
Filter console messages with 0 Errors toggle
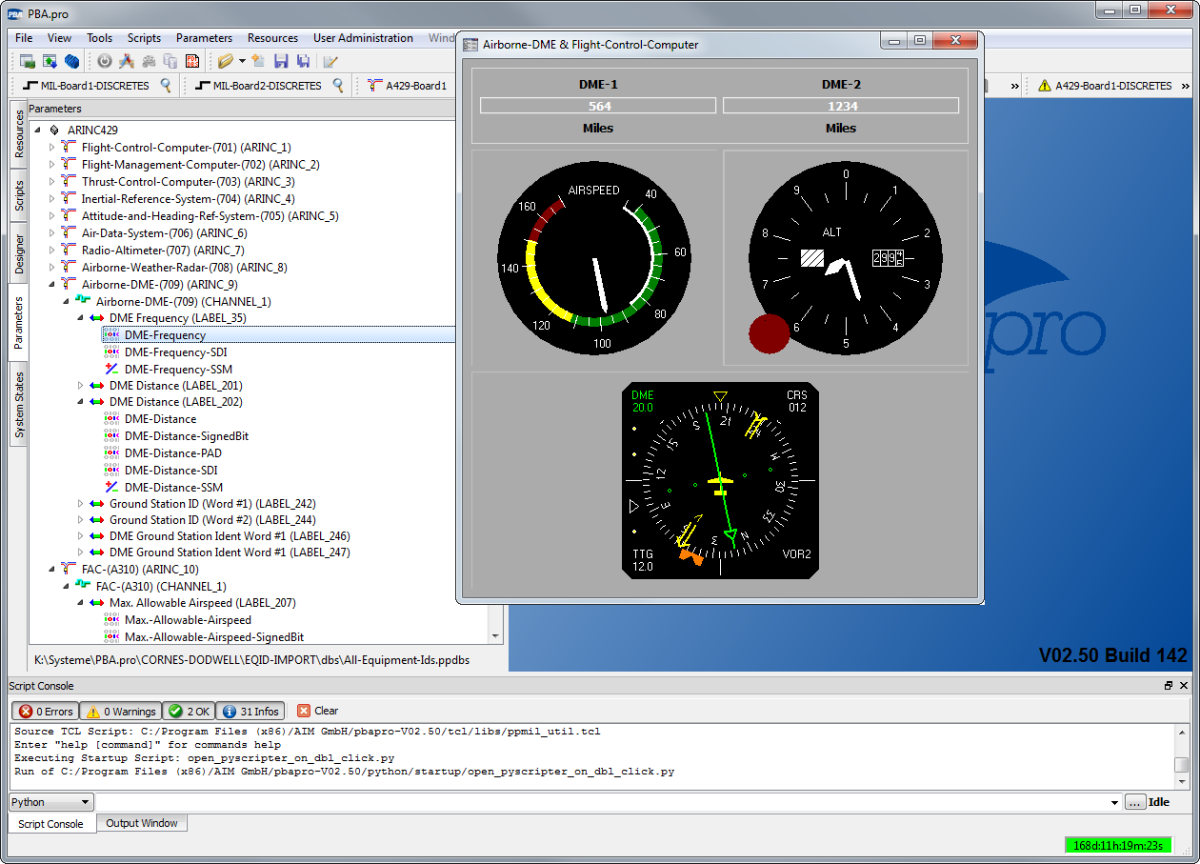click(45, 711)
